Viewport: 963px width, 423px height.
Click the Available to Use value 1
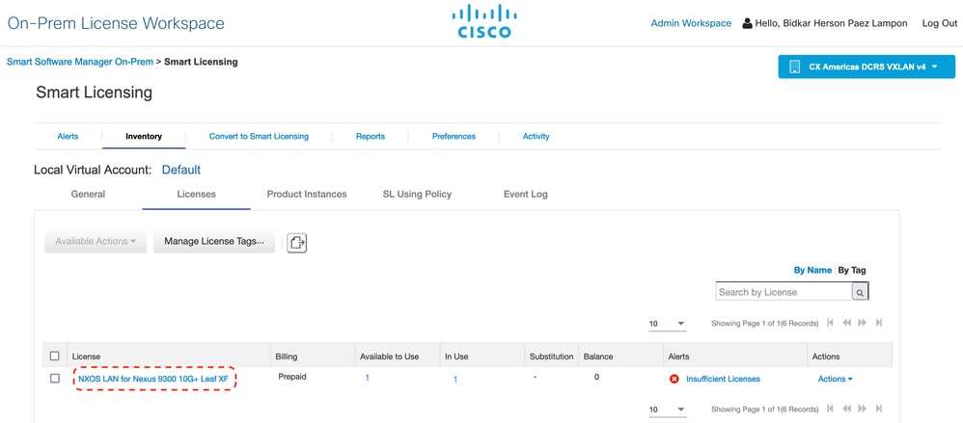click(x=368, y=379)
